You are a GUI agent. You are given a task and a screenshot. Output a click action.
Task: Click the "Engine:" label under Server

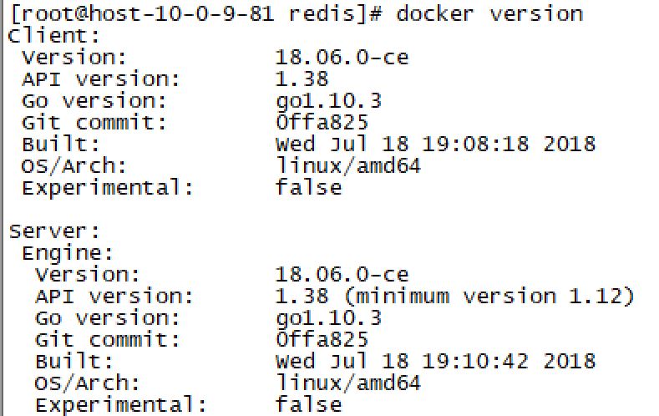pos(68,253)
